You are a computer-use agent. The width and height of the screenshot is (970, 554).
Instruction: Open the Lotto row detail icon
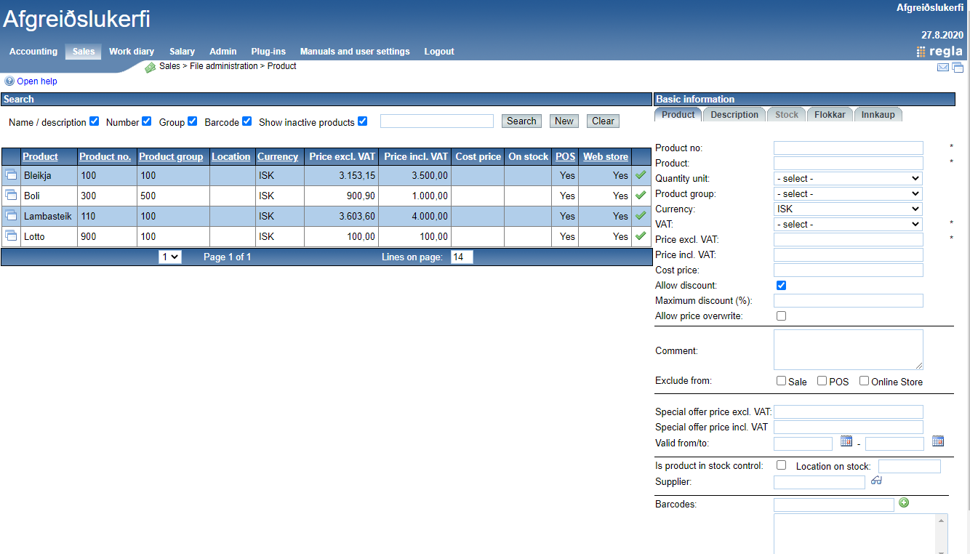[11, 236]
